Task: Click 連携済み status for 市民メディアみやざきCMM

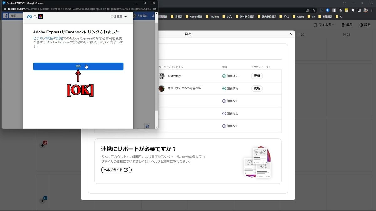Action: (230, 88)
